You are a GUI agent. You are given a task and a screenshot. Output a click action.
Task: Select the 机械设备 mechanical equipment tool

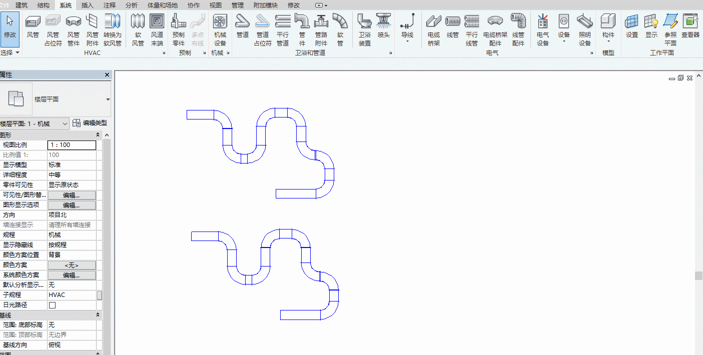(220, 29)
